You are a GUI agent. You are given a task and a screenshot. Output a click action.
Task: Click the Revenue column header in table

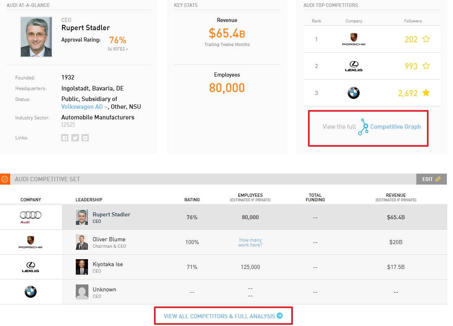396,197
